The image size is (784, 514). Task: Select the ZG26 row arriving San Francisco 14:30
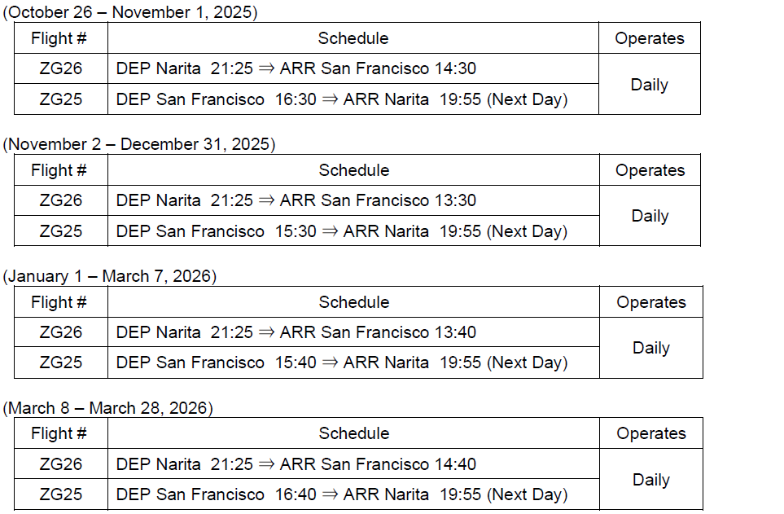click(296, 69)
